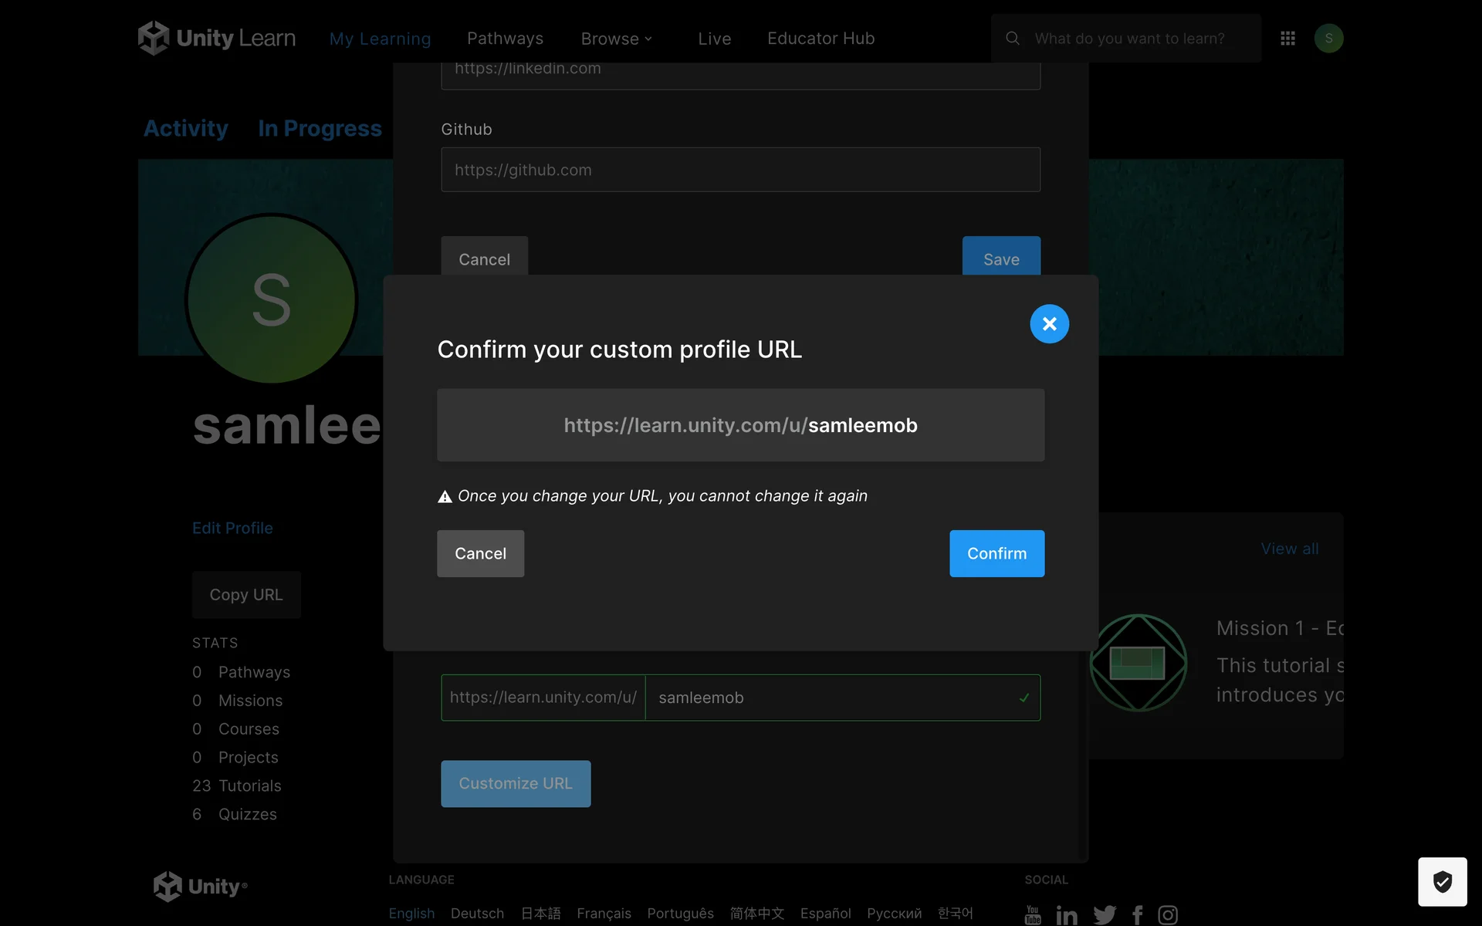Image resolution: width=1482 pixels, height=926 pixels.
Task: Open Unity YouTube social icon
Action: pyautogui.click(x=1033, y=914)
